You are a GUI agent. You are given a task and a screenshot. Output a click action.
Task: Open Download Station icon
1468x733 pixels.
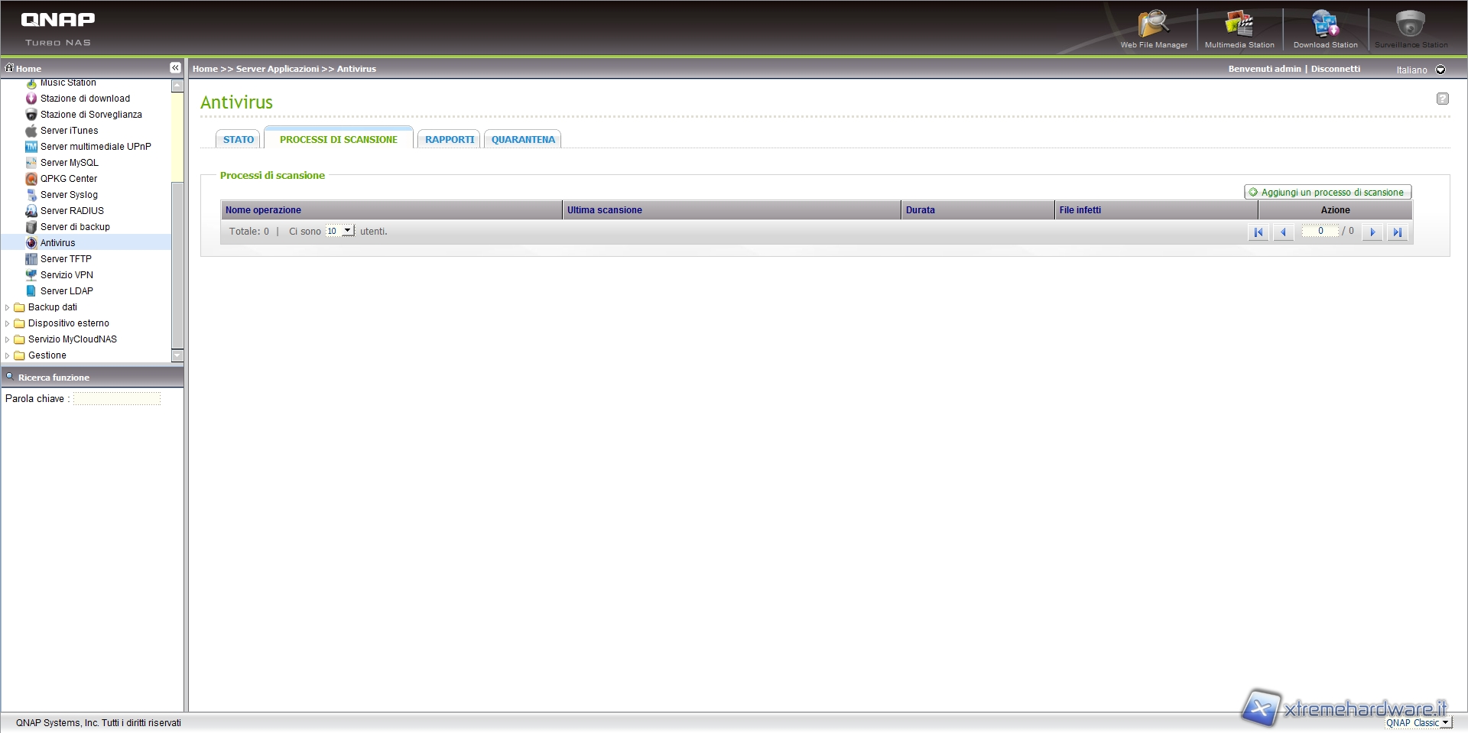tap(1325, 24)
